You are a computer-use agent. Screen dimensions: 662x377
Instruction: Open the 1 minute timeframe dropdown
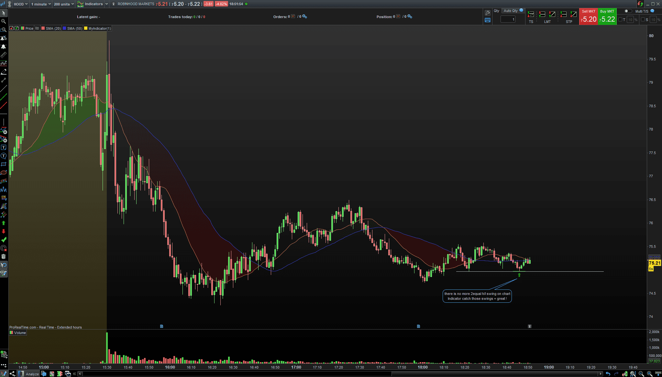[x=41, y=4]
